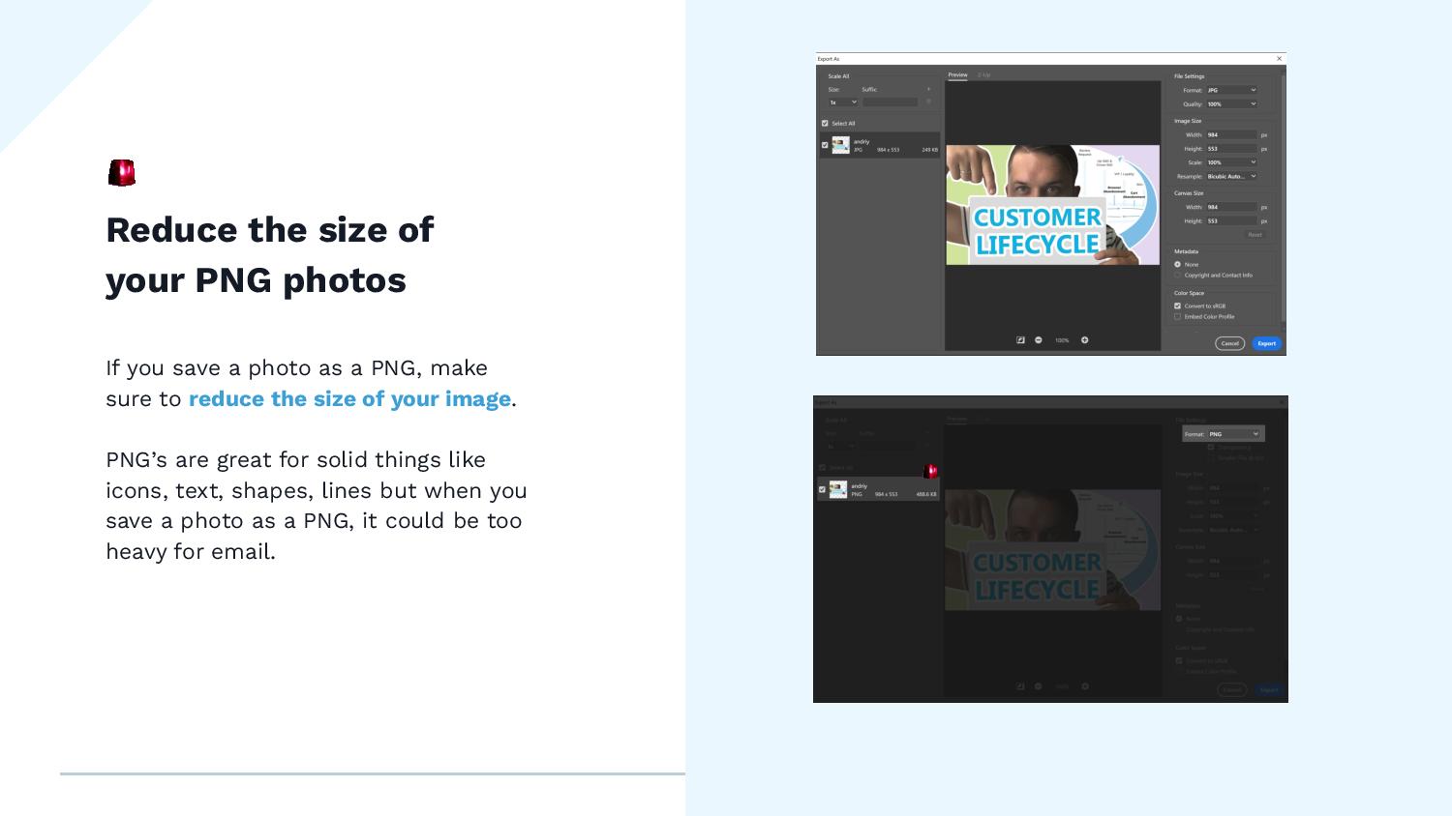Switch to 2-Up tab in JPG dialog
This screenshot has height=816, width=1452.
(x=983, y=74)
